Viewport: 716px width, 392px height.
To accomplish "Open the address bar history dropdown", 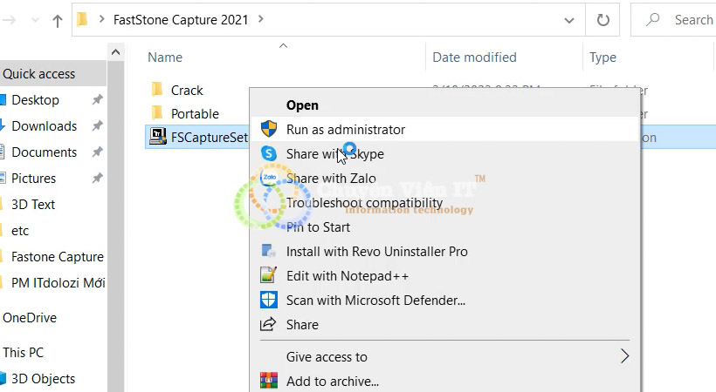I will click(x=569, y=20).
